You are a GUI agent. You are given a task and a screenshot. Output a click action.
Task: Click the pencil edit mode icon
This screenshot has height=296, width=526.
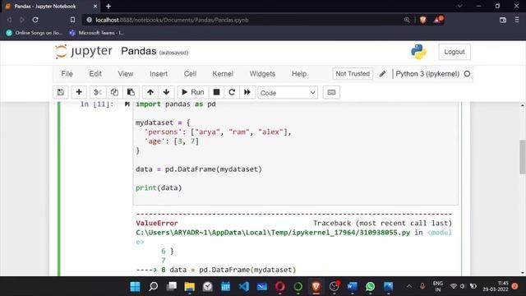click(x=382, y=74)
